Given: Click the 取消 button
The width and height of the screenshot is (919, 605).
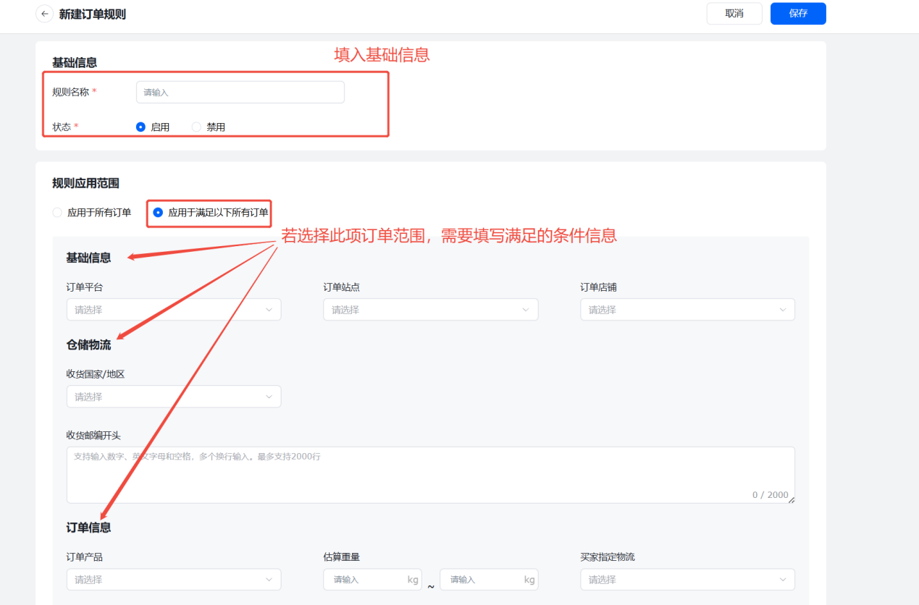Looking at the screenshot, I should pos(734,14).
